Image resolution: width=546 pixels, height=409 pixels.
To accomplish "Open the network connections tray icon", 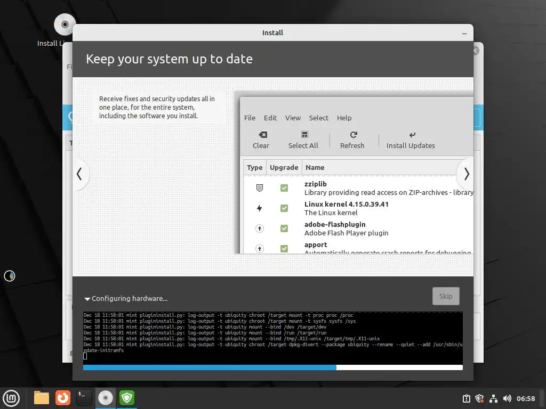I will [493, 398].
